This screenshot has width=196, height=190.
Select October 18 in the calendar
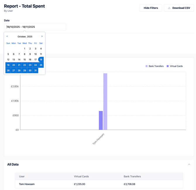click(x=41, y=59)
